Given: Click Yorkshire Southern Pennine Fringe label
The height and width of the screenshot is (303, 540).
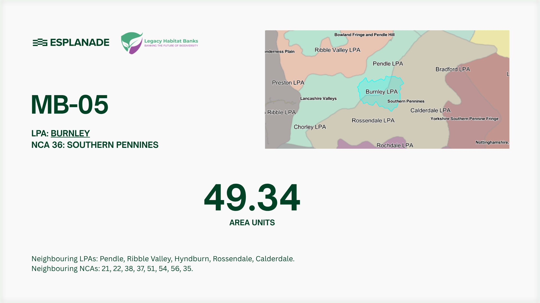Looking at the screenshot, I should point(464,119).
